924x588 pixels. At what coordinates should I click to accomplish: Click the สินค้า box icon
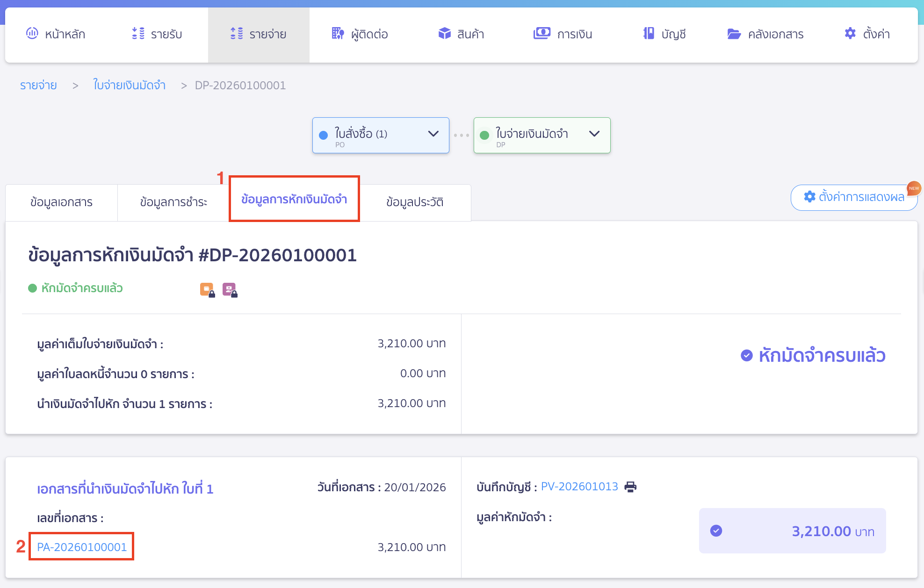[444, 34]
